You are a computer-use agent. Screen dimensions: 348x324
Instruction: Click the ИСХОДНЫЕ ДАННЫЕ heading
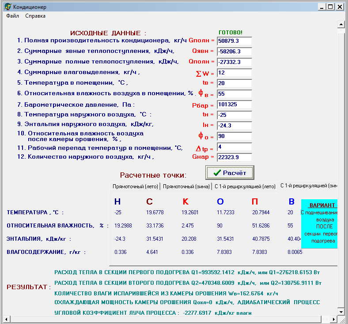tap(108, 33)
